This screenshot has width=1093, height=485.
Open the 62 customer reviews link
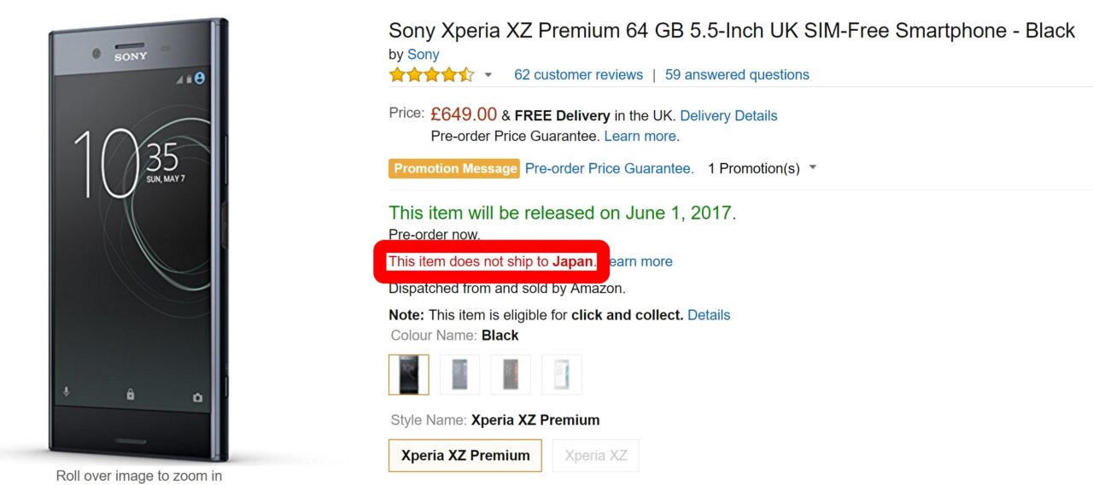tap(578, 75)
